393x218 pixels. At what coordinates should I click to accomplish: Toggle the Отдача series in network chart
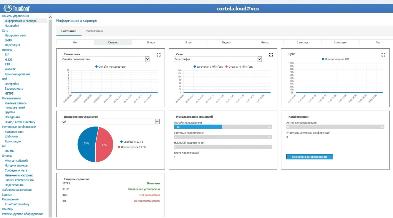(227, 67)
